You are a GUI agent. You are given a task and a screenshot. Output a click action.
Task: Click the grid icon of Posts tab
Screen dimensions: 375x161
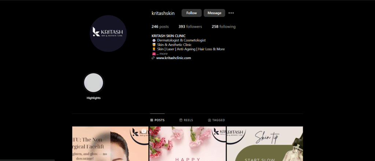coord(152,120)
